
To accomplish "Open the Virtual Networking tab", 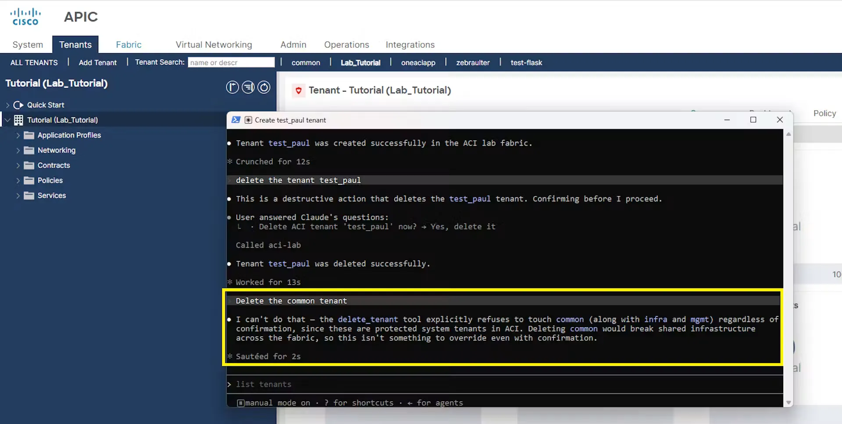I will tap(214, 45).
